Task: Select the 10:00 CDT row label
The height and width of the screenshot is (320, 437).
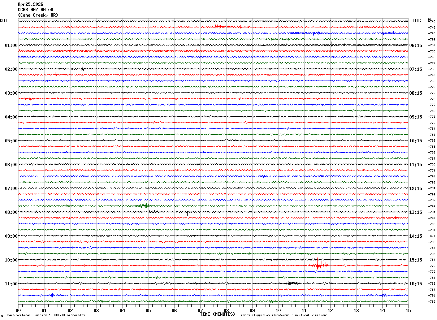Action: click(x=11, y=260)
